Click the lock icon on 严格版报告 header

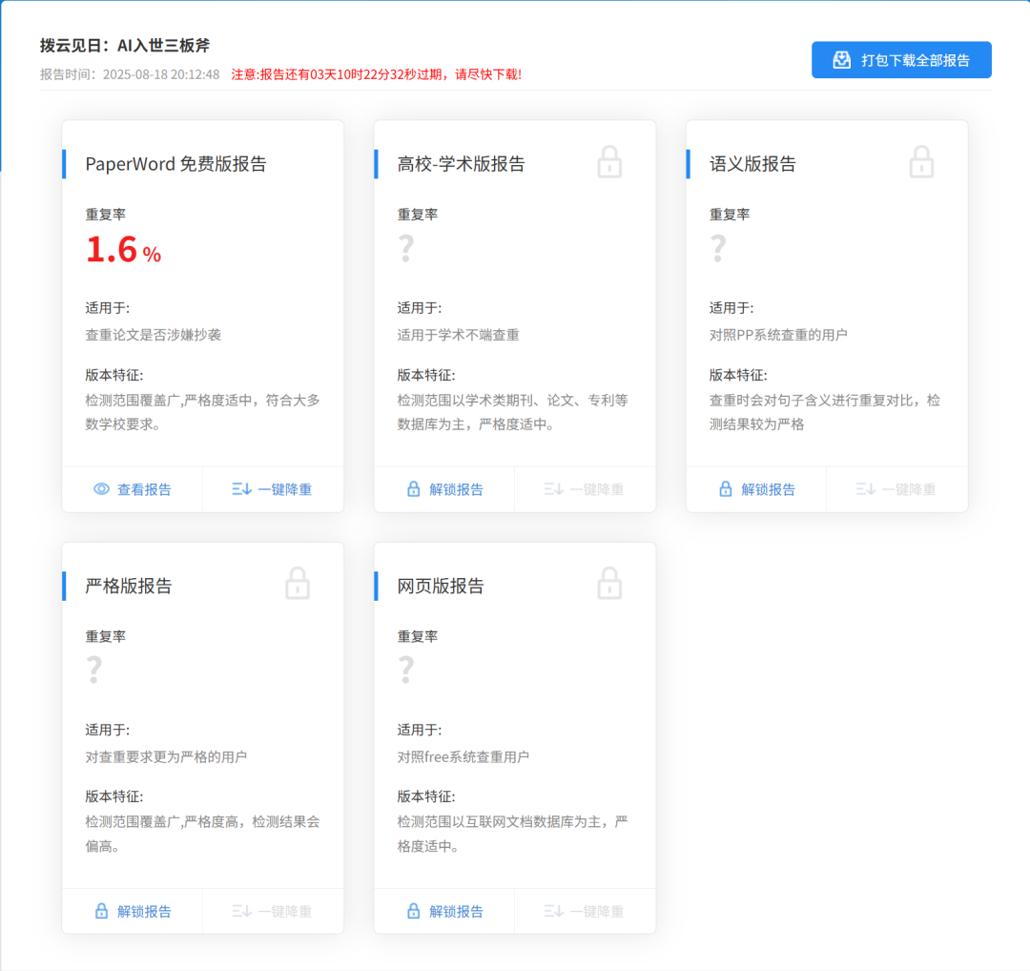pos(298,584)
